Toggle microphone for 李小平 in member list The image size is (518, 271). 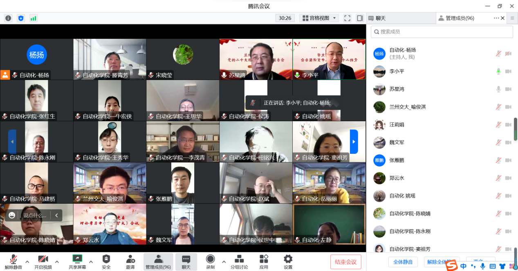(498, 71)
